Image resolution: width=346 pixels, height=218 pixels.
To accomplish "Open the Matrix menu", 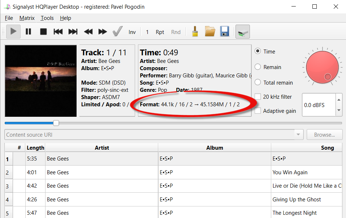I will point(27,18).
